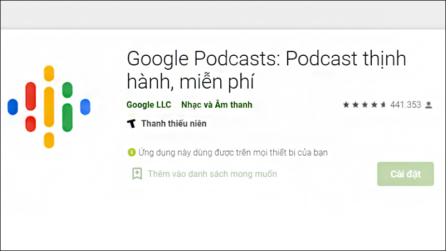Screen dimensions: 446x251
Task: Click the reviewers person icon
Action: [x=429, y=105]
